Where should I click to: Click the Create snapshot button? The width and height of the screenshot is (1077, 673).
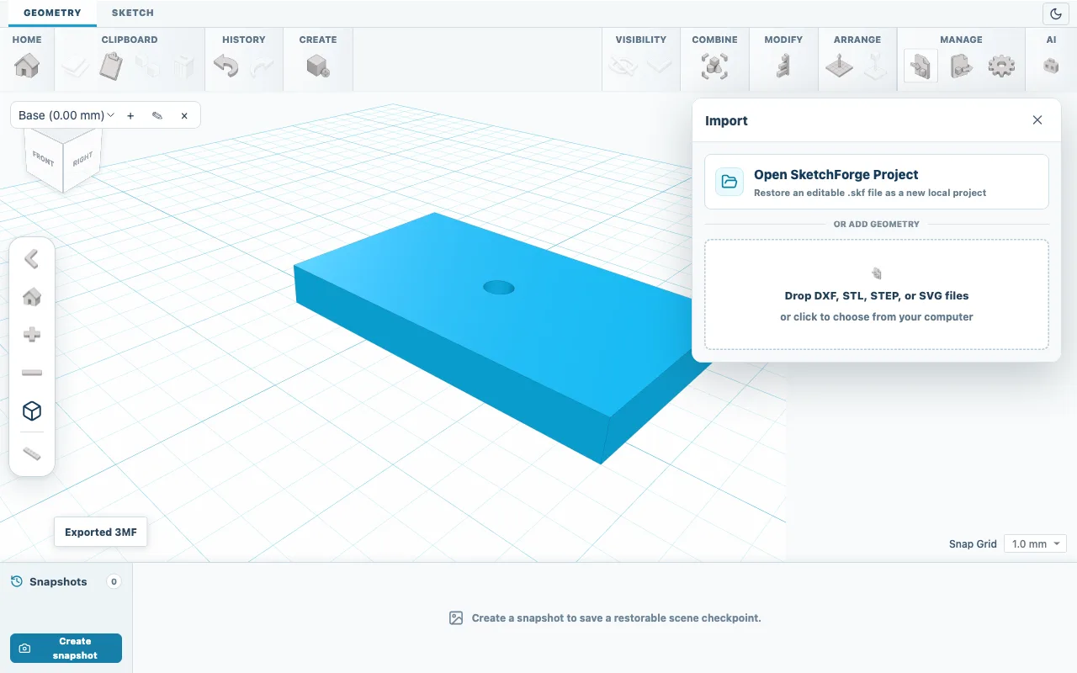66,648
